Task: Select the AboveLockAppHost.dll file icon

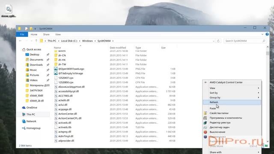Action: pyautogui.click(x=56, y=87)
